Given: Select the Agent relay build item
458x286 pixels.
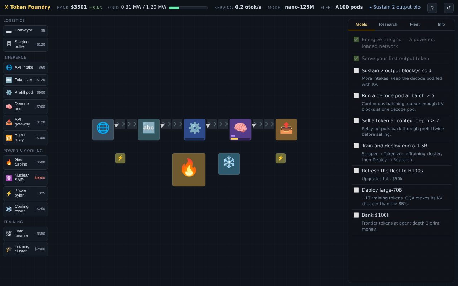Looking at the screenshot, I should click(25, 138).
